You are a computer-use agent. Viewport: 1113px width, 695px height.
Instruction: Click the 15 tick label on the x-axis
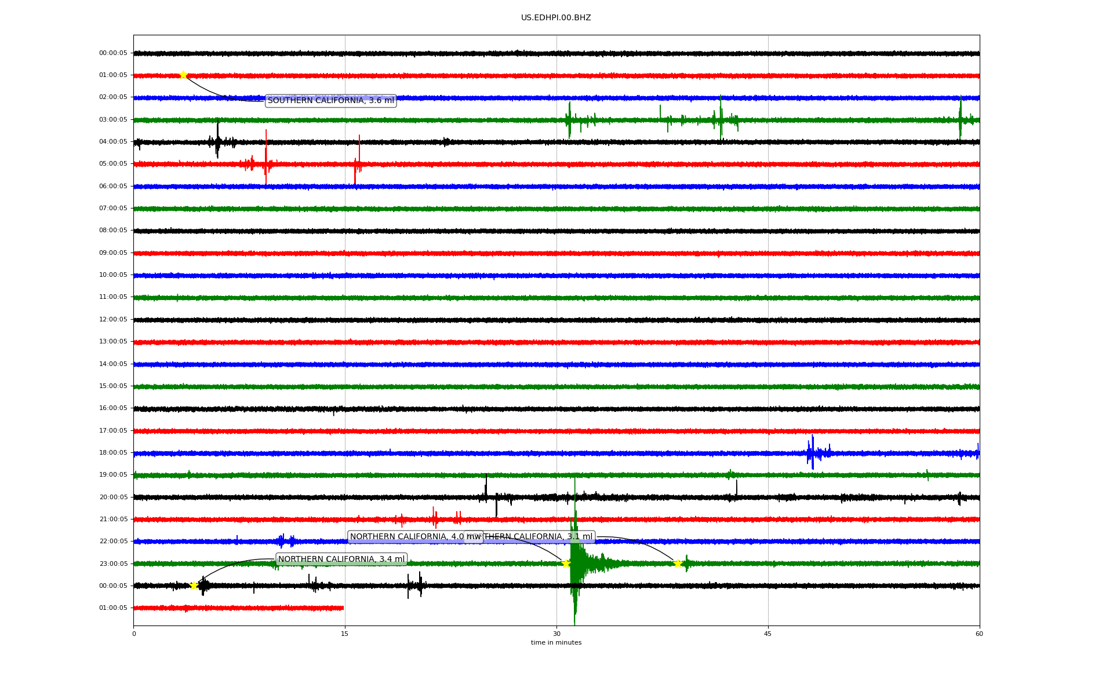pyautogui.click(x=345, y=634)
